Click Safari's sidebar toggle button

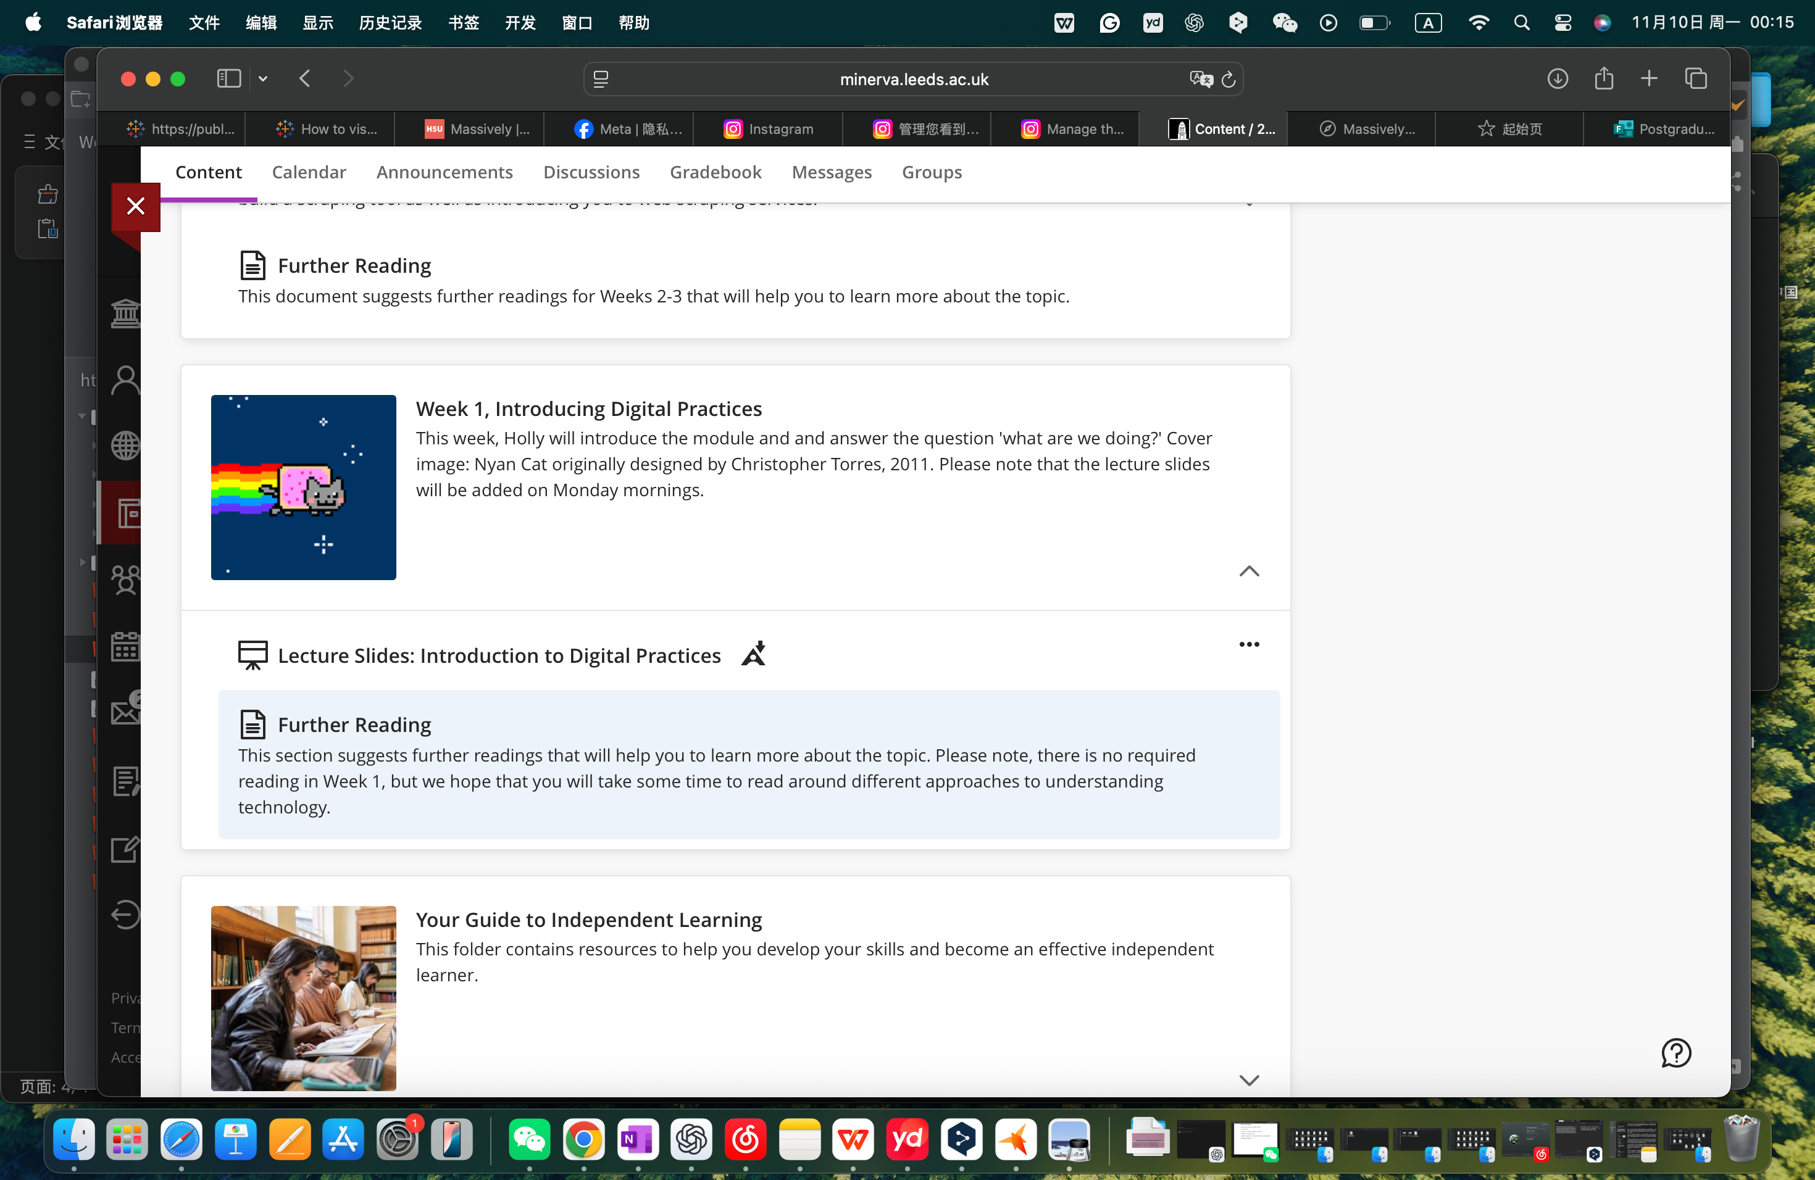coord(229,78)
